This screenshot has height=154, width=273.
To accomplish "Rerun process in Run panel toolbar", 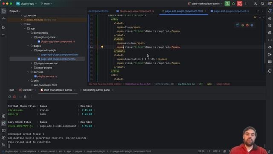I will 9,97.
